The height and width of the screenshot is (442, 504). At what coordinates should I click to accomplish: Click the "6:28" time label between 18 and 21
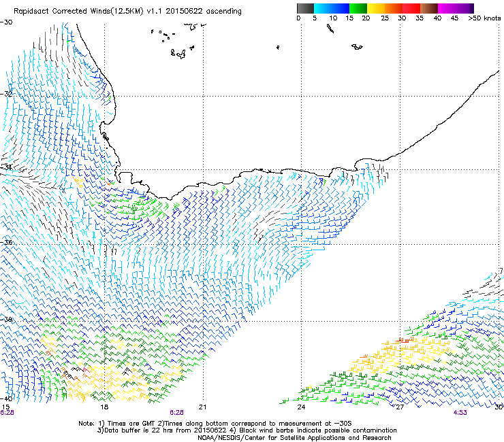point(176,413)
